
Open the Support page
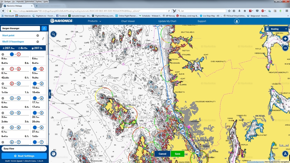point(202,21)
